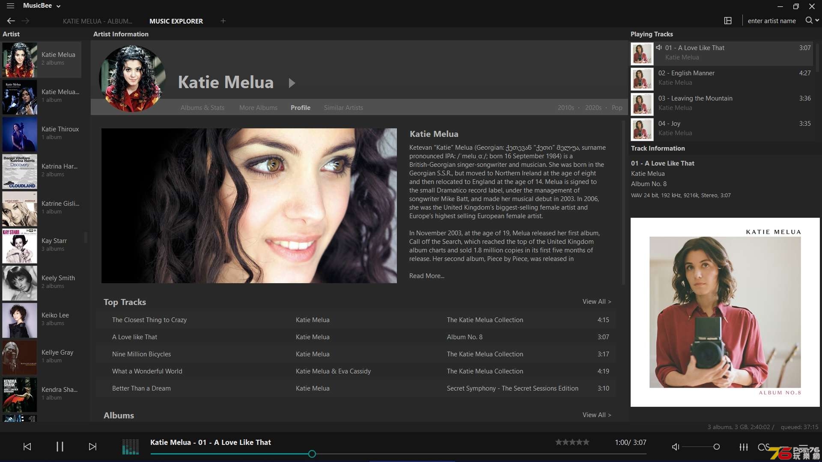Viewport: 822px width, 462px height.
Task: Select Better Than a Dream track
Action: [x=356, y=388]
